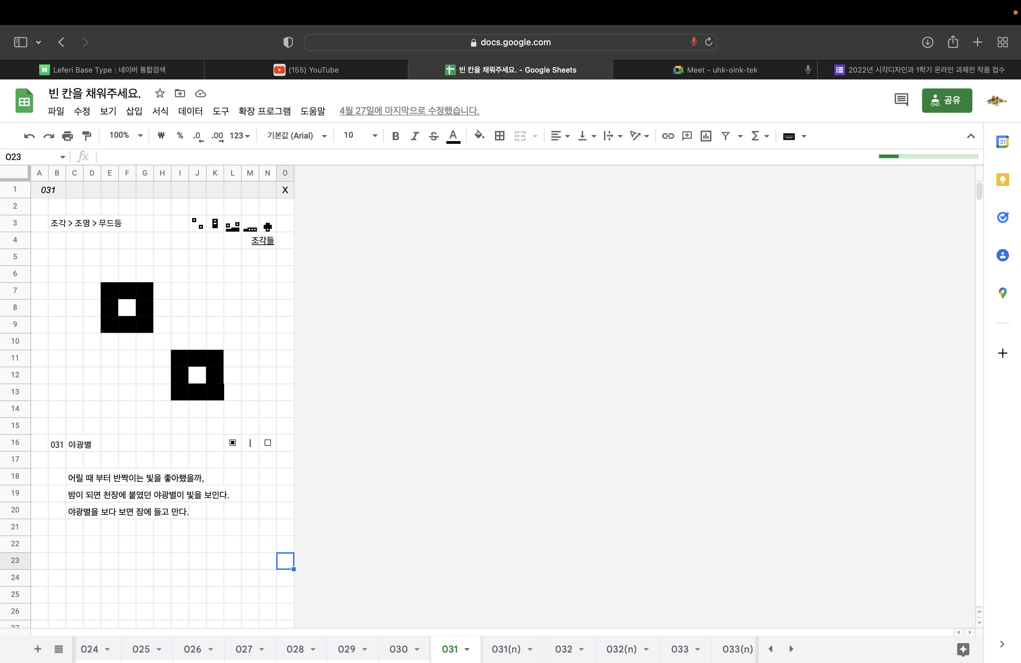
Task: Switch to sheet tab 032
Action: [x=563, y=649]
